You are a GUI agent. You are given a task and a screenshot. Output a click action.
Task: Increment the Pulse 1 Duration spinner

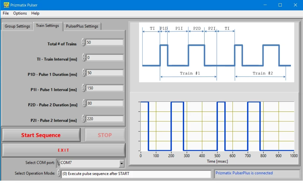(84, 71)
